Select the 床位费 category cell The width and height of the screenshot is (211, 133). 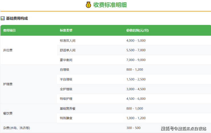tap(8, 50)
